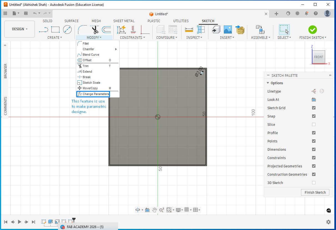Click the FRONT face of ViewCube
Screen dimensions: 336x230
319,57
